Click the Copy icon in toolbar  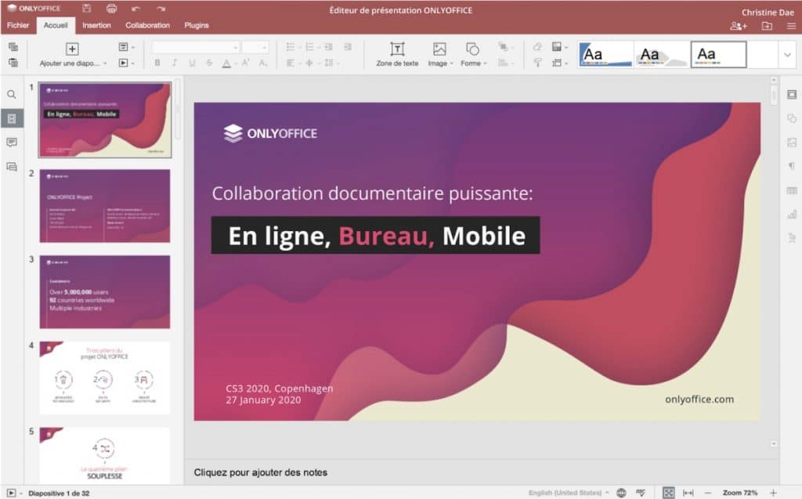click(13, 47)
